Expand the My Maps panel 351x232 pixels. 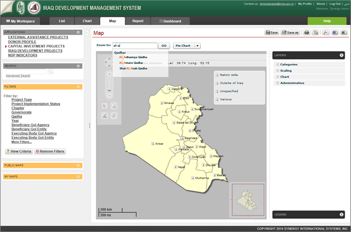click(x=78, y=177)
